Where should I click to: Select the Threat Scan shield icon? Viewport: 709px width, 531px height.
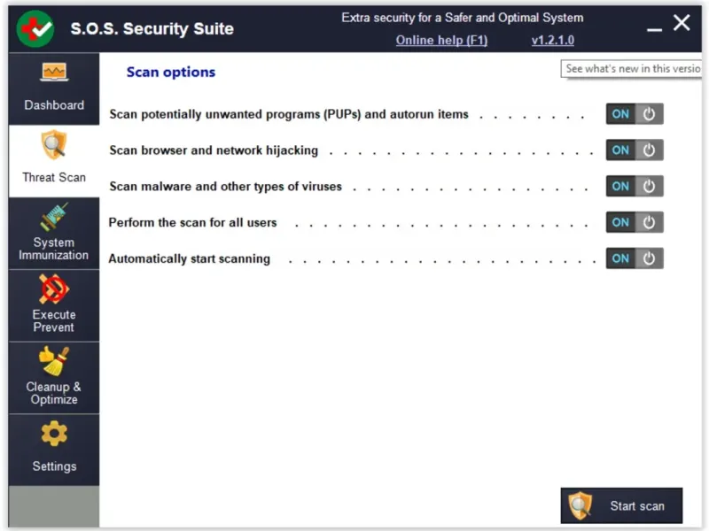[54, 143]
